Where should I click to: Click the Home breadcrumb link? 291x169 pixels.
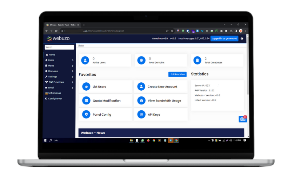[81, 45]
